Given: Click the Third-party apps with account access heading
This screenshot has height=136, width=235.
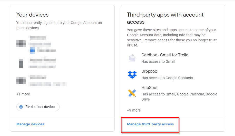Looking at the screenshot, I should click(165, 18).
